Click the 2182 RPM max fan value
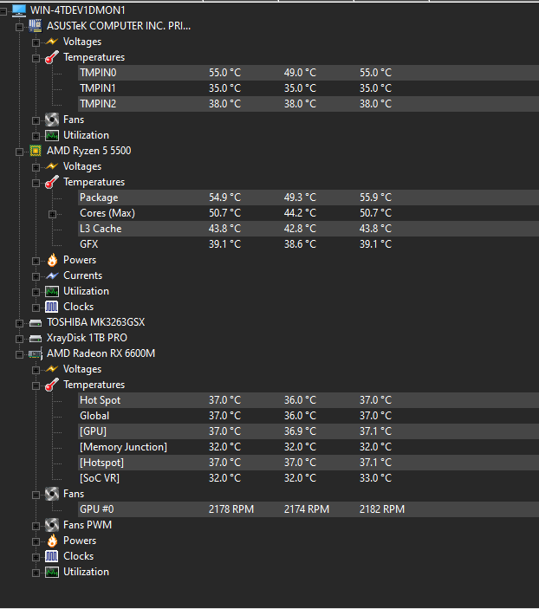Image resolution: width=539 pixels, height=609 pixels. pyautogui.click(x=382, y=509)
